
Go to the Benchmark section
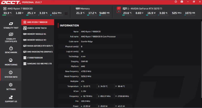click(x=11, y=50)
